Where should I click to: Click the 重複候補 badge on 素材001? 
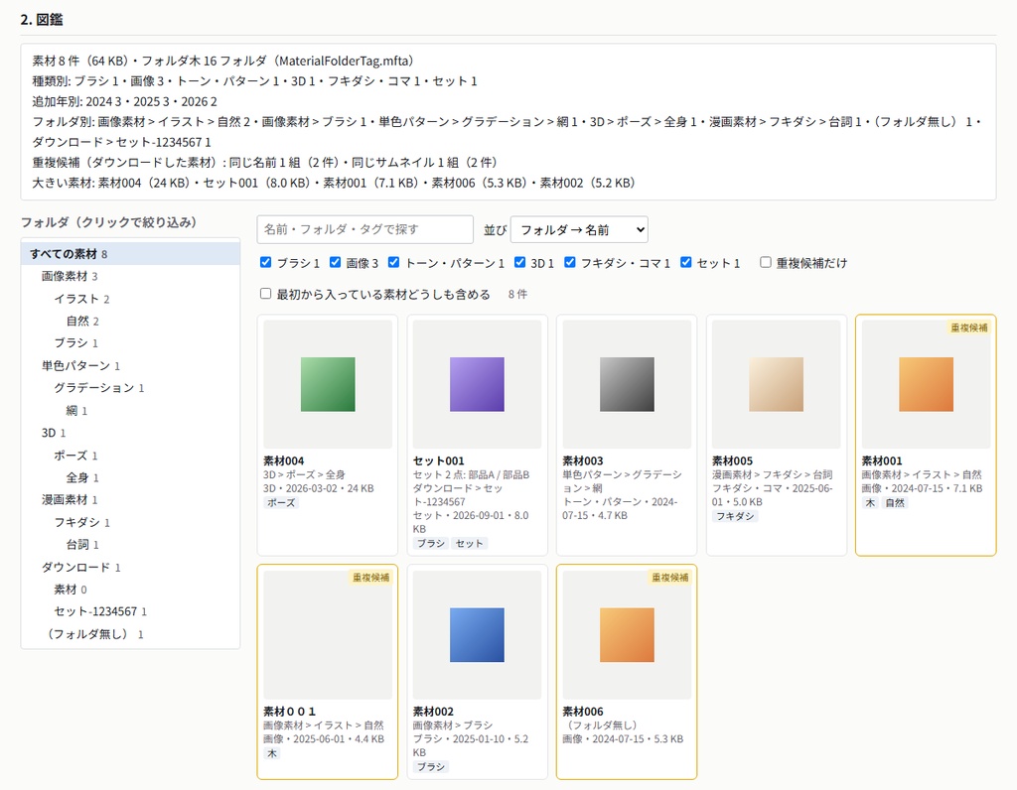[x=969, y=328]
